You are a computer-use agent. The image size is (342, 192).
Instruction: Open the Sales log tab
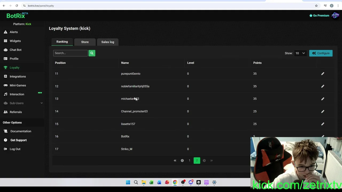tap(108, 42)
